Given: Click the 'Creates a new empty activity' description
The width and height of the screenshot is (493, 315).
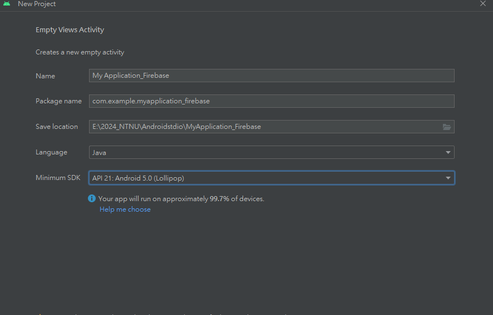Looking at the screenshot, I should coord(80,52).
